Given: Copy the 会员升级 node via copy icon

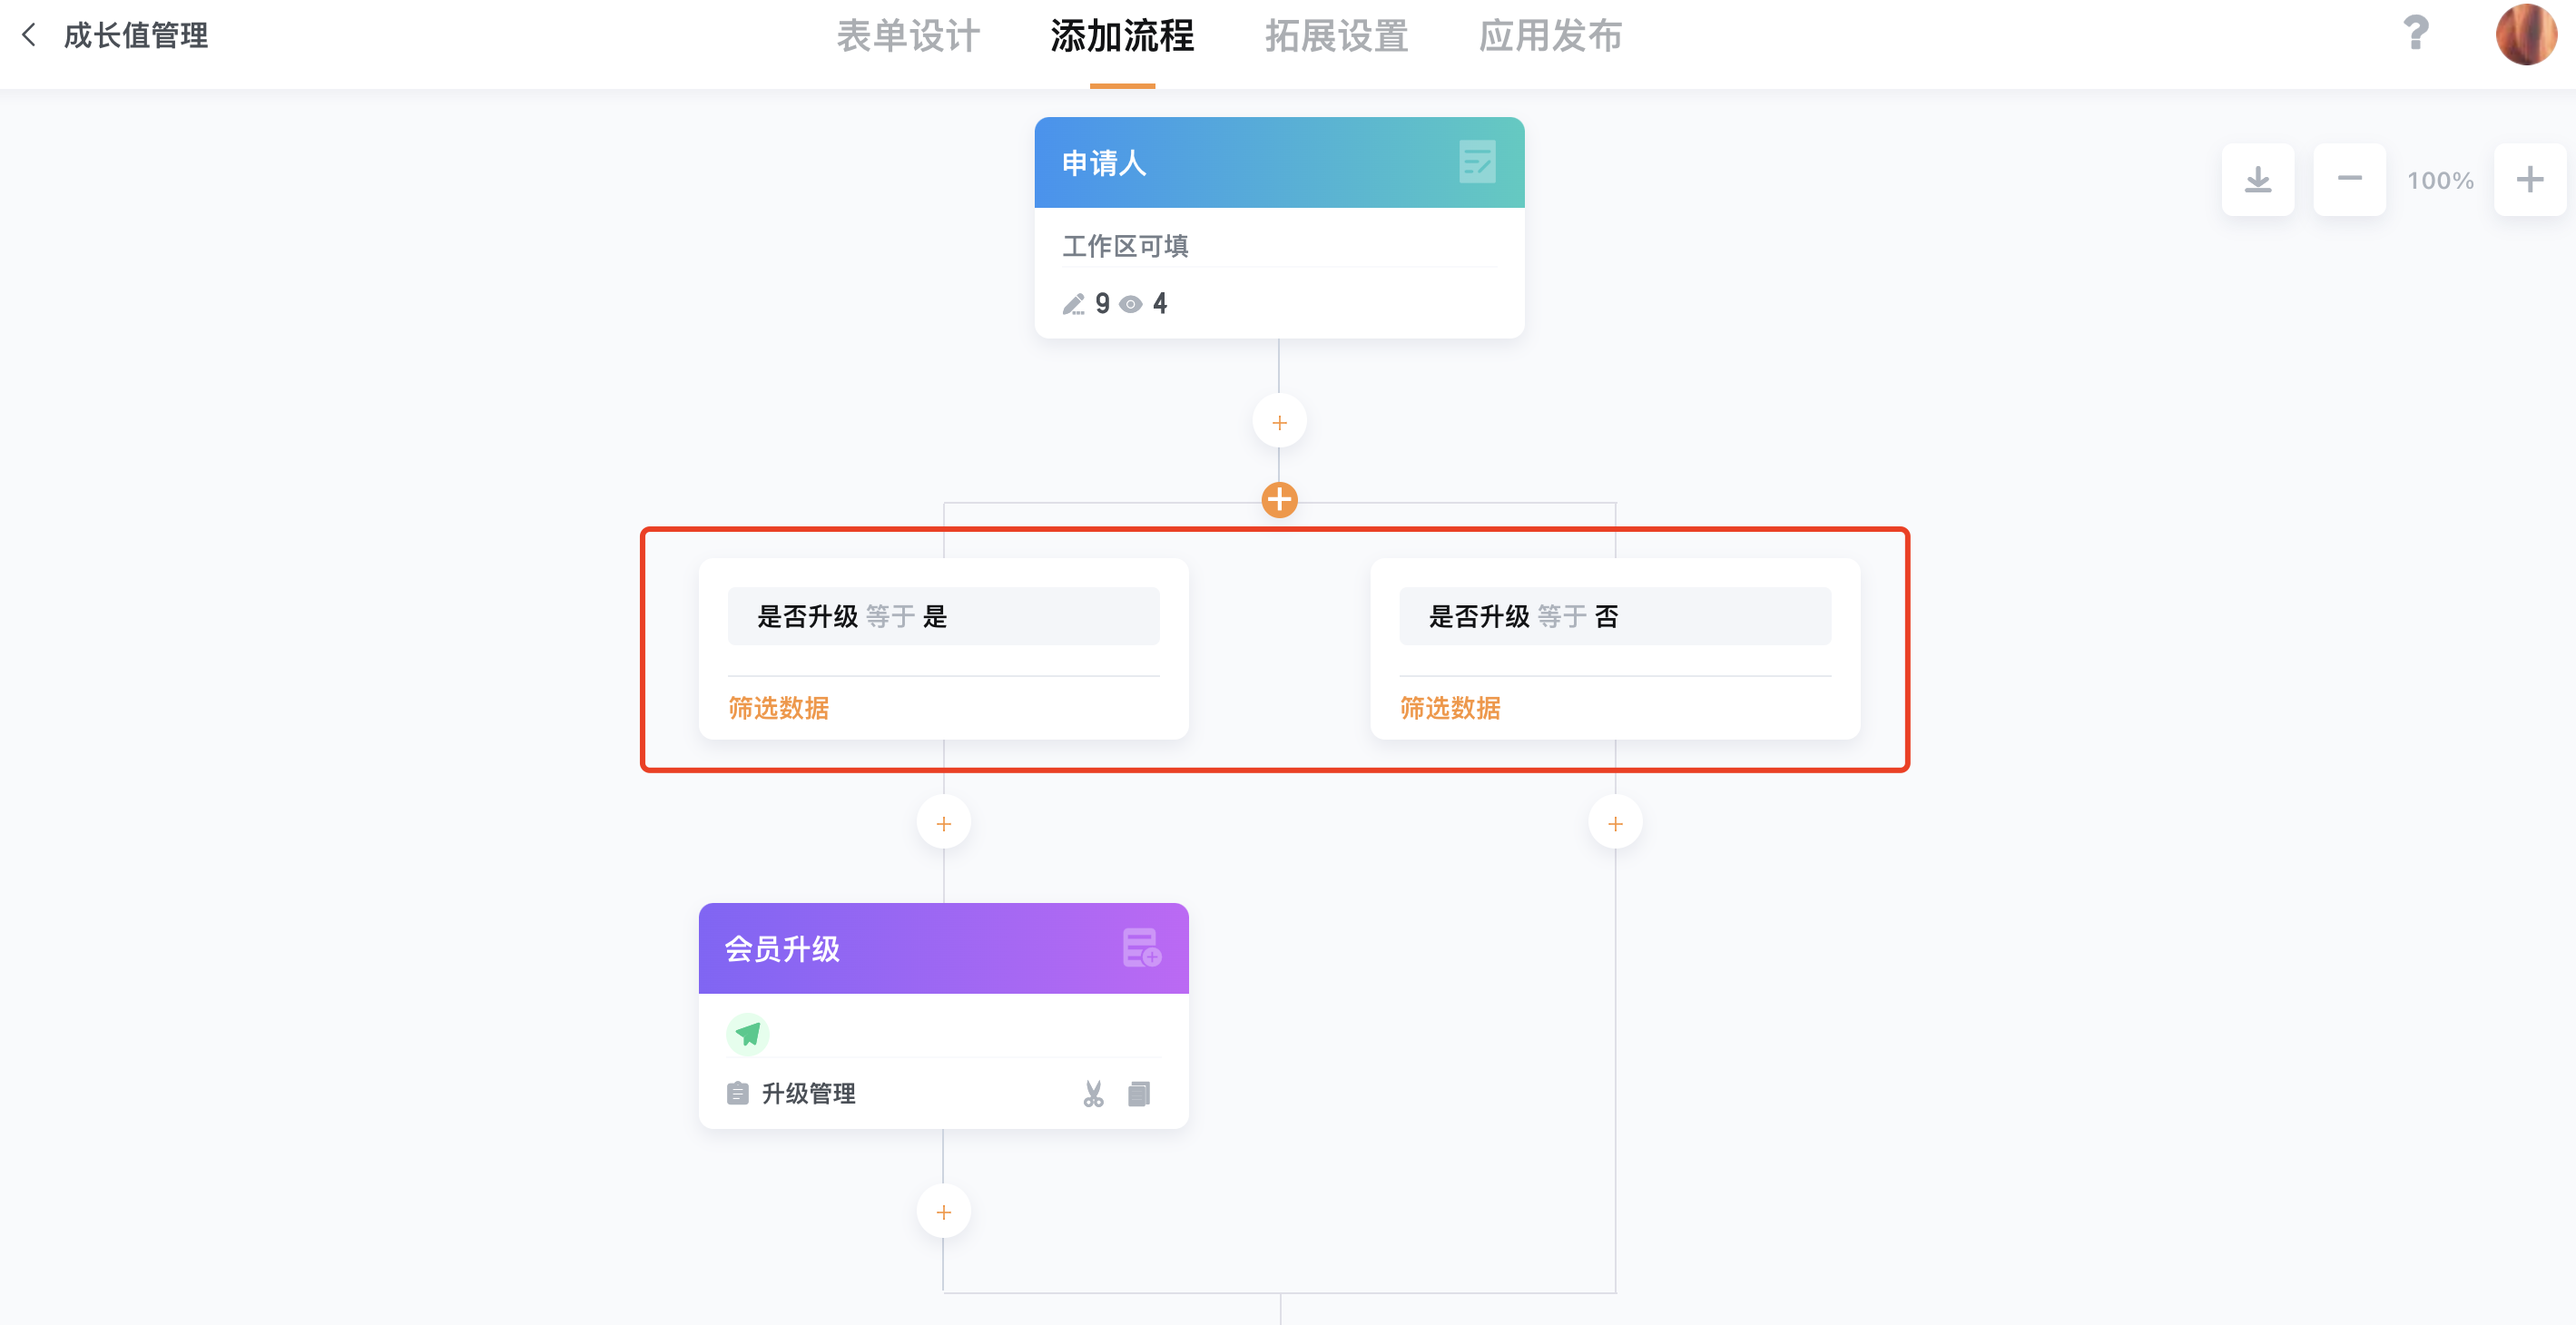Looking at the screenshot, I should click(x=1139, y=1094).
